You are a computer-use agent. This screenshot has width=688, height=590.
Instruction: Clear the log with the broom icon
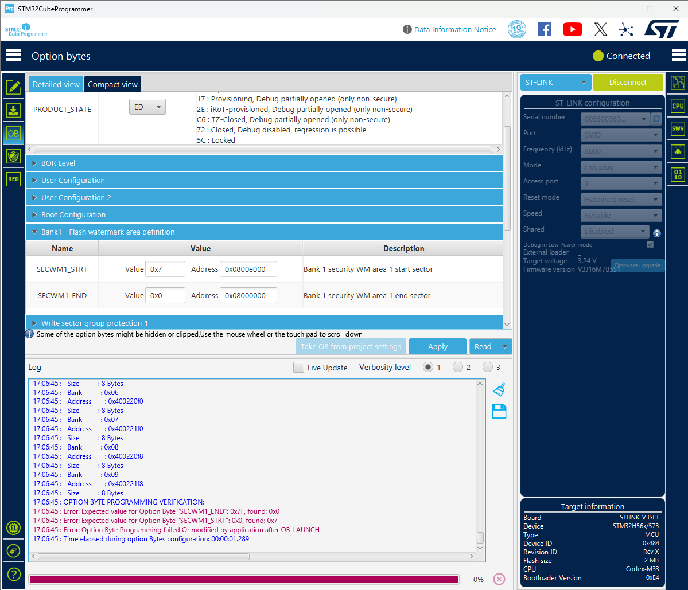click(x=499, y=389)
